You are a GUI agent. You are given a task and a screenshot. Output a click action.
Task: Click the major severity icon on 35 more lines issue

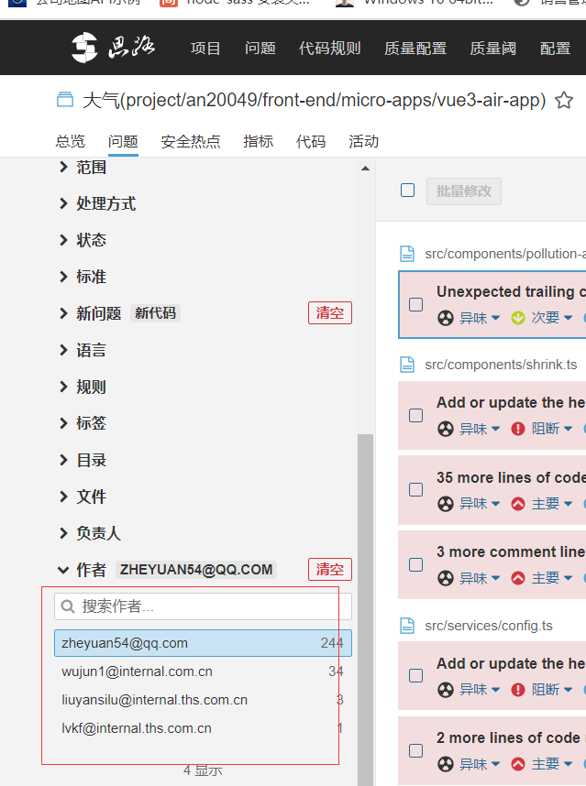(x=518, y=503)
